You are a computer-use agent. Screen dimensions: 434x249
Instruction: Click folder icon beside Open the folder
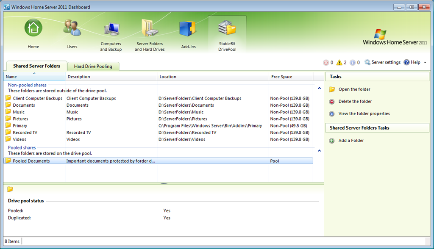pyautogui.click(x=332, y=89)
